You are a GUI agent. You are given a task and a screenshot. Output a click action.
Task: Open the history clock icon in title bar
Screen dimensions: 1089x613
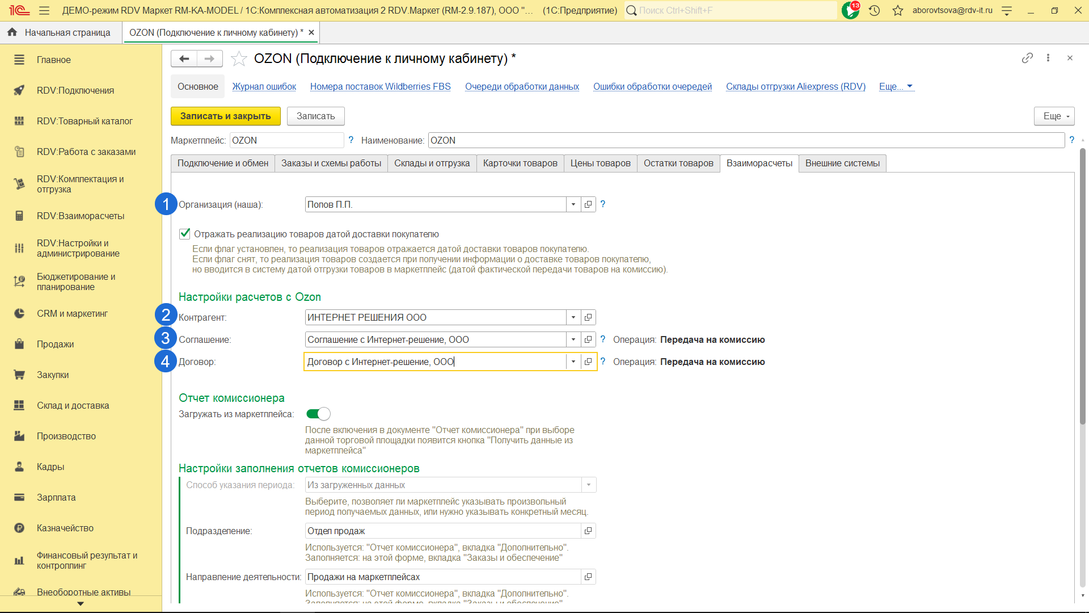[x=874, y=10]
